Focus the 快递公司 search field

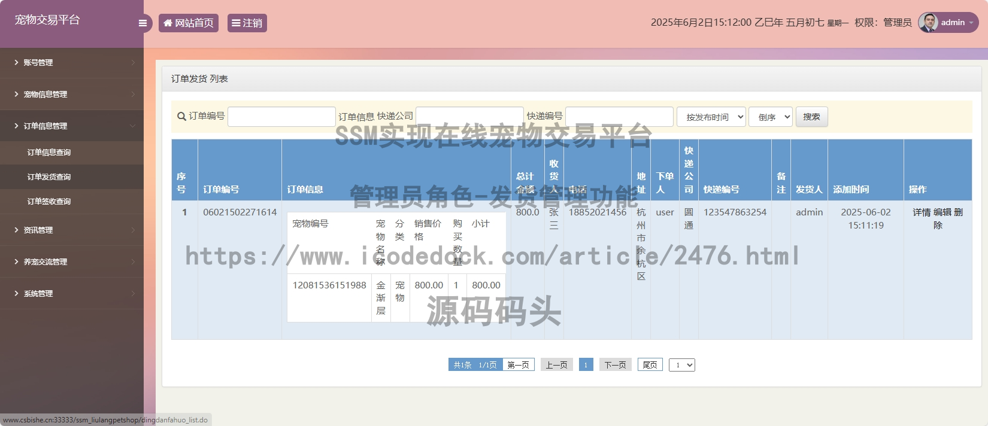tap(469, 117)
